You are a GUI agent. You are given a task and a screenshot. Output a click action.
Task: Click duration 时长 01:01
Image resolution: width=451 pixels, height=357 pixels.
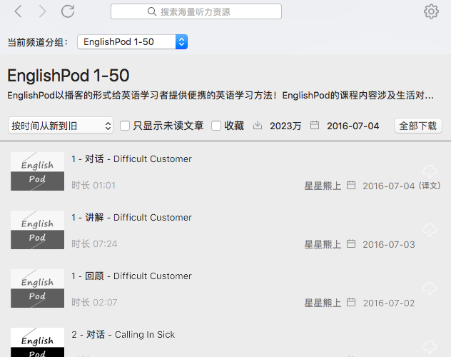click(x=93, y=185)
